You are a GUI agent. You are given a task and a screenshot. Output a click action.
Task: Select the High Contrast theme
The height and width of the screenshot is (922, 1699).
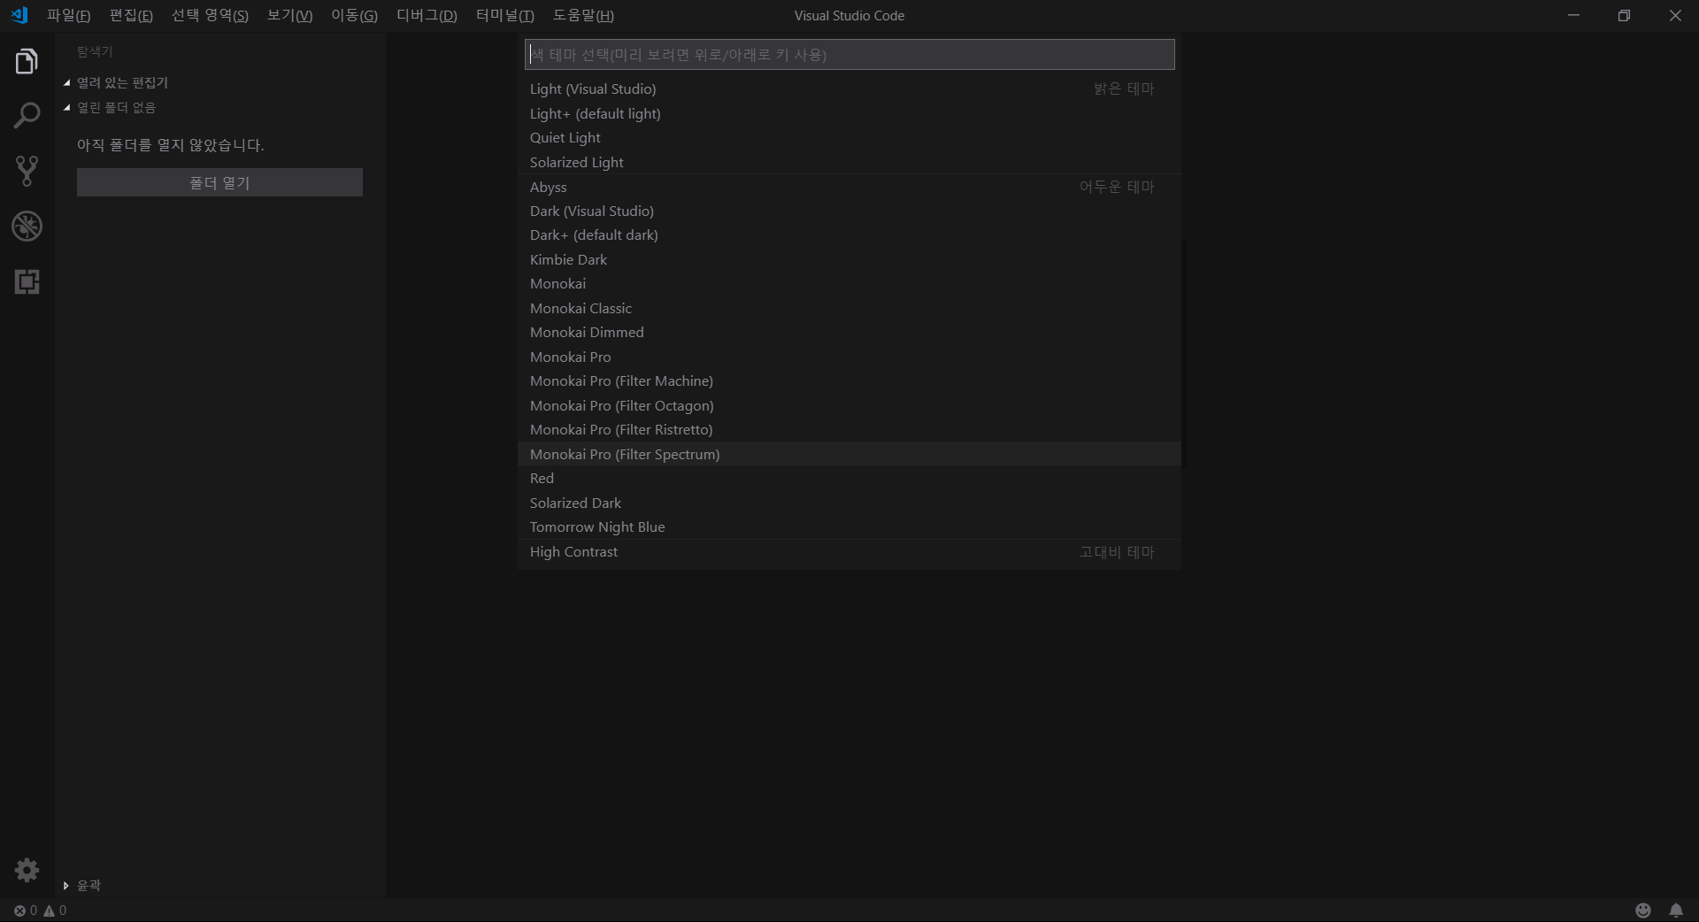[849, 551]
